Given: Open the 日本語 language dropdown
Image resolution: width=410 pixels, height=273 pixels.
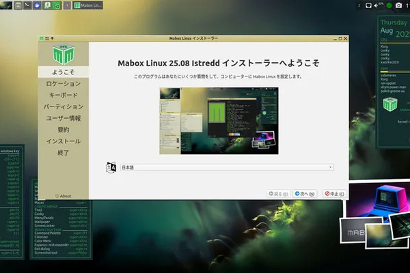Looking at the screenshot, I should click(225, 167).
